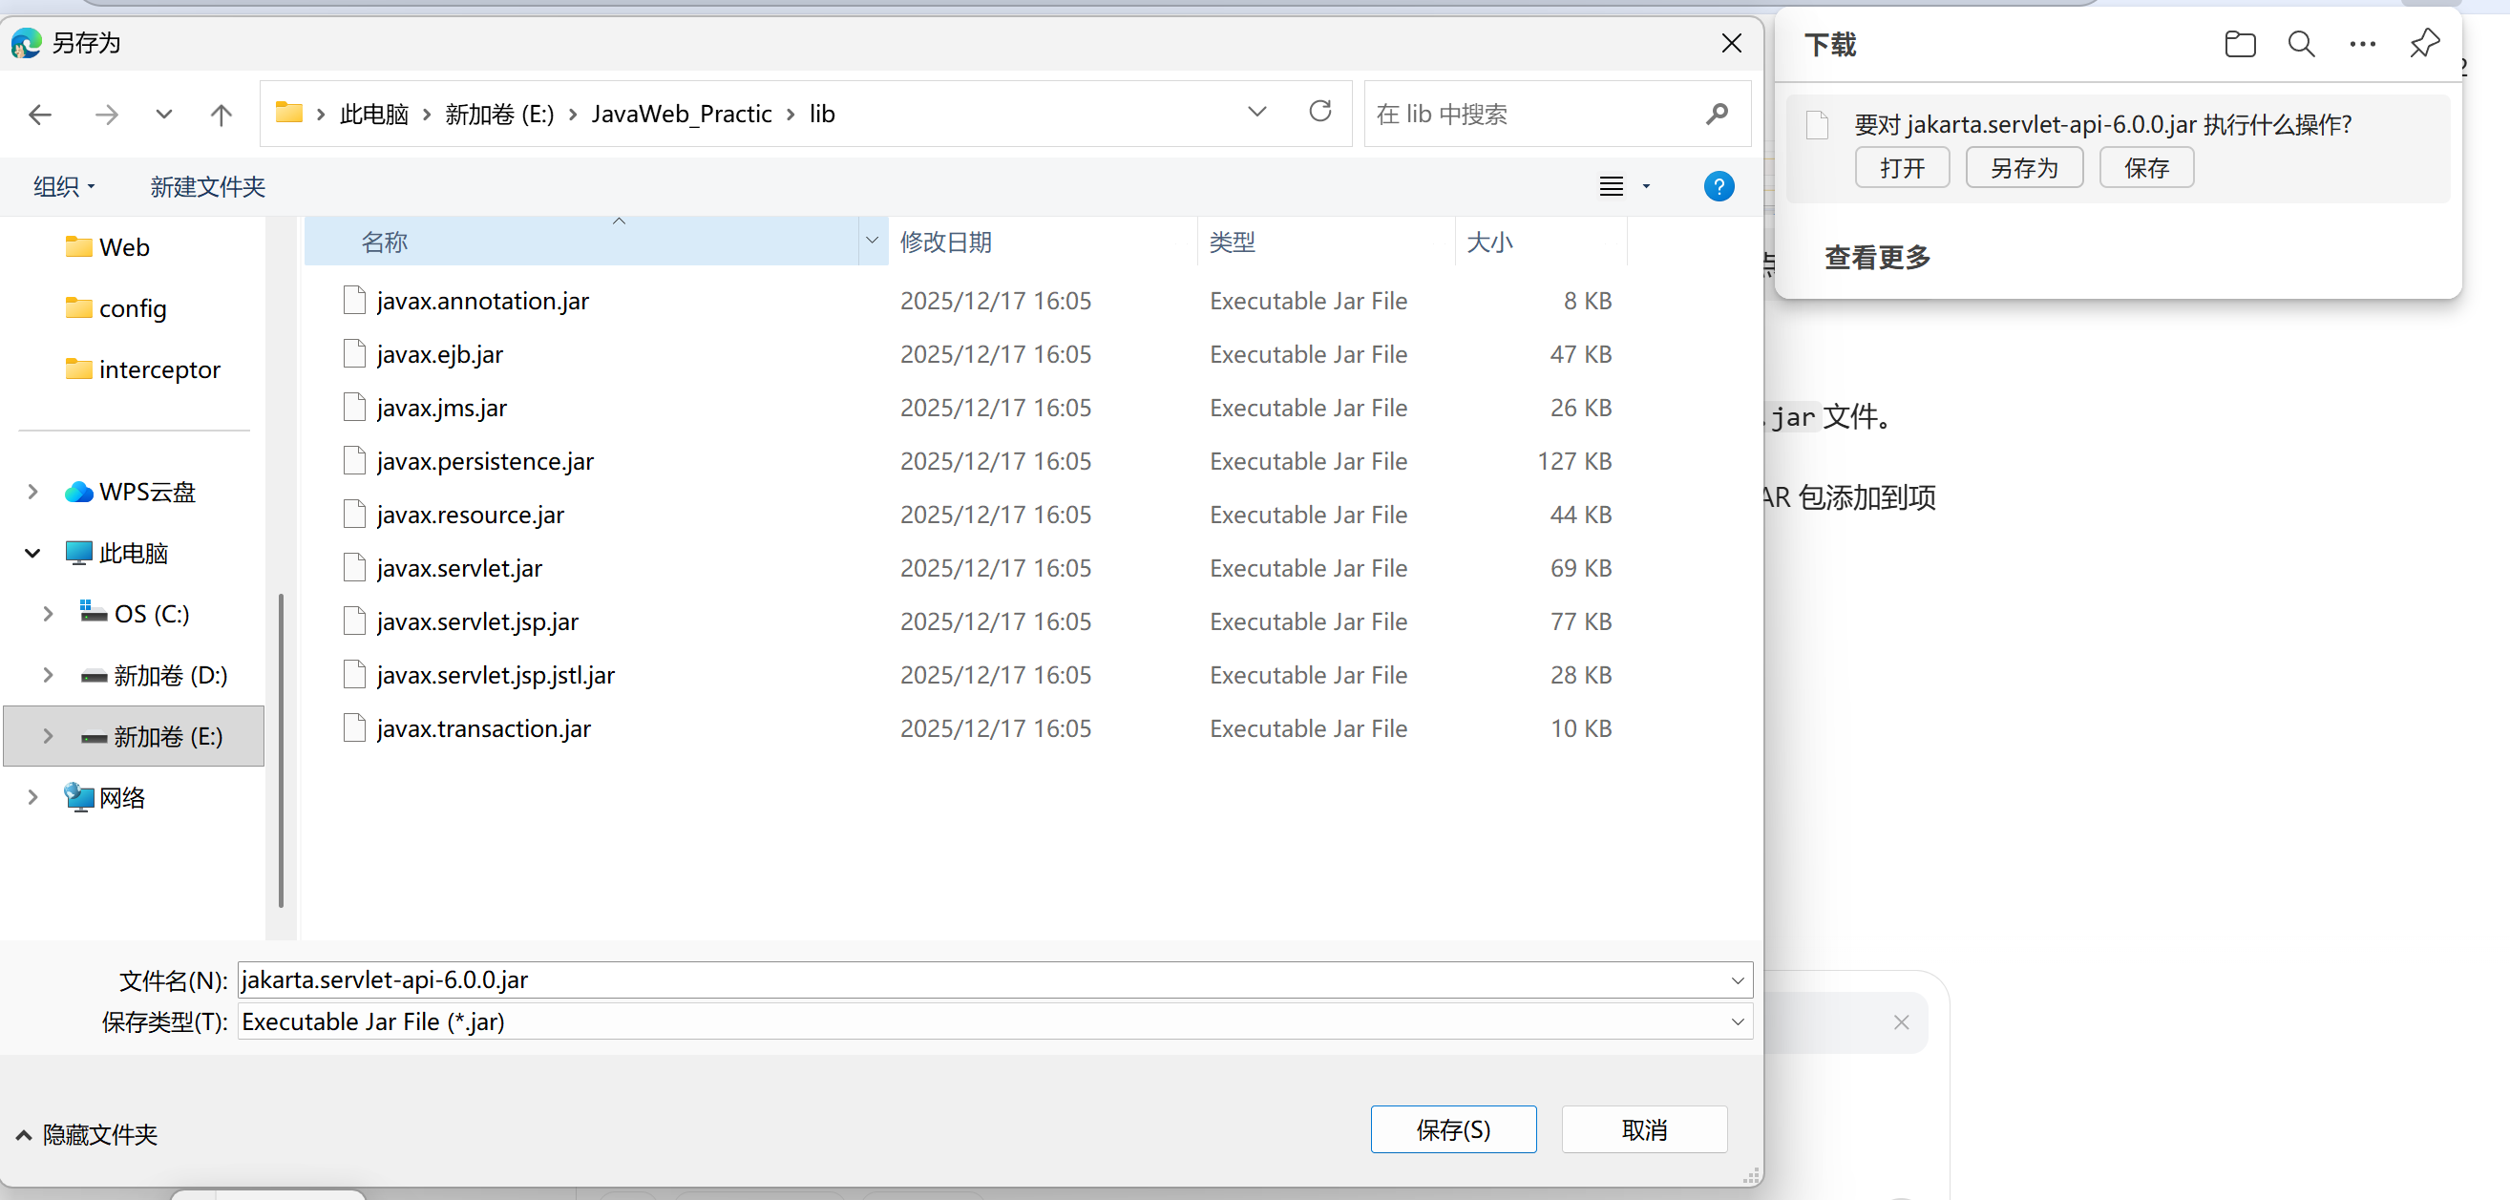Click the Back navigation arrow
This screenshot has width=2510, height=1200.
tap(40, 115)
